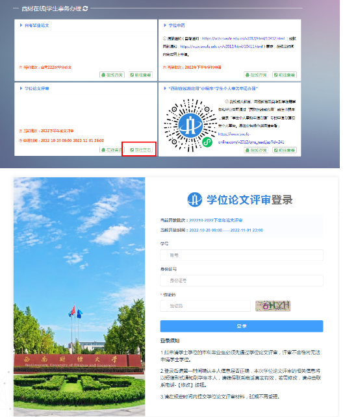Click 前往查看 in the 学位论文评审 card
Screen dimensions: 345x417
pyautogui.click(x=141, y=150)
